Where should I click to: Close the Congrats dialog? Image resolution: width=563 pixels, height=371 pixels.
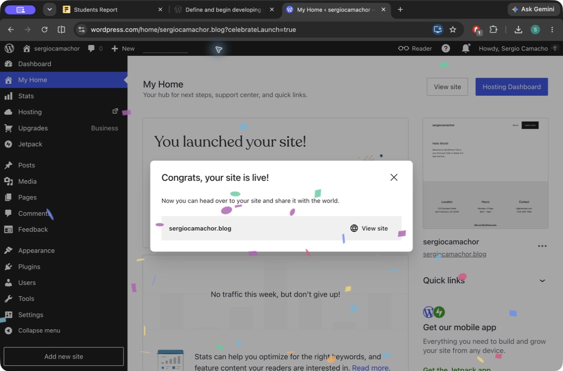point(394,177)
